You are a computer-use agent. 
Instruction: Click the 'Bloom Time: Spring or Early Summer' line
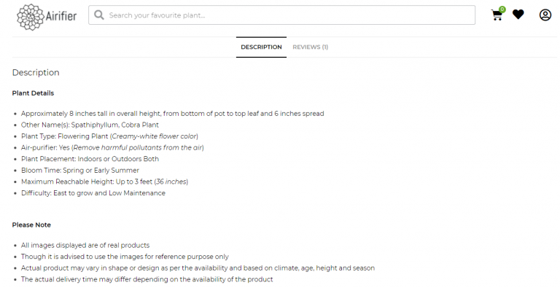pos(80,171)
